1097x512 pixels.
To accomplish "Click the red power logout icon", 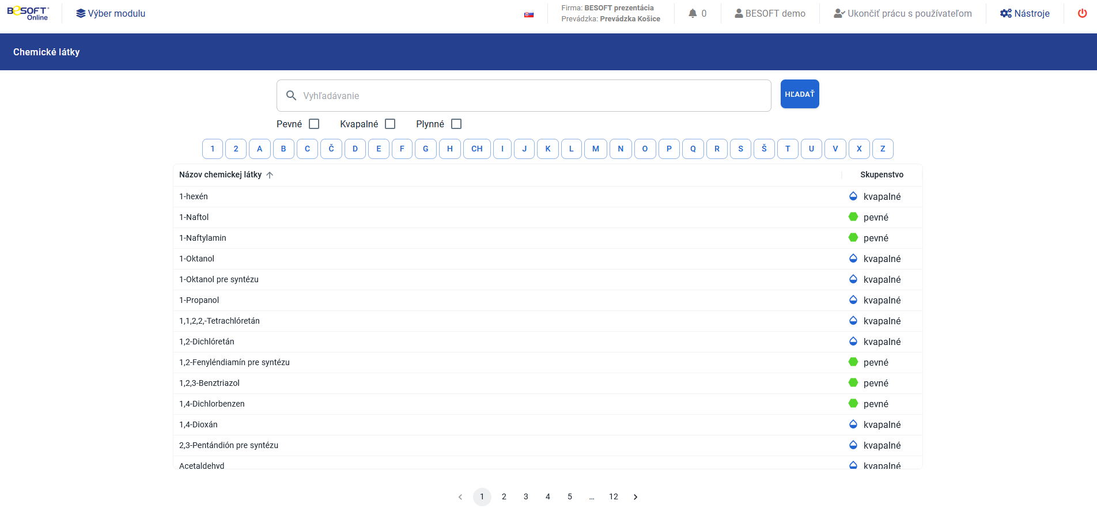I will point(1083,13).
